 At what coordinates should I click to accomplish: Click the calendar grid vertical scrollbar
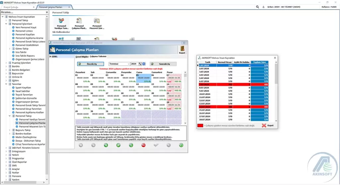point(185,98)
